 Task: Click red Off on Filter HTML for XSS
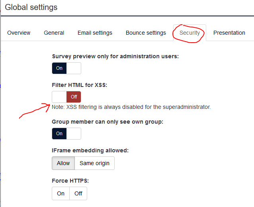[74, 97]
